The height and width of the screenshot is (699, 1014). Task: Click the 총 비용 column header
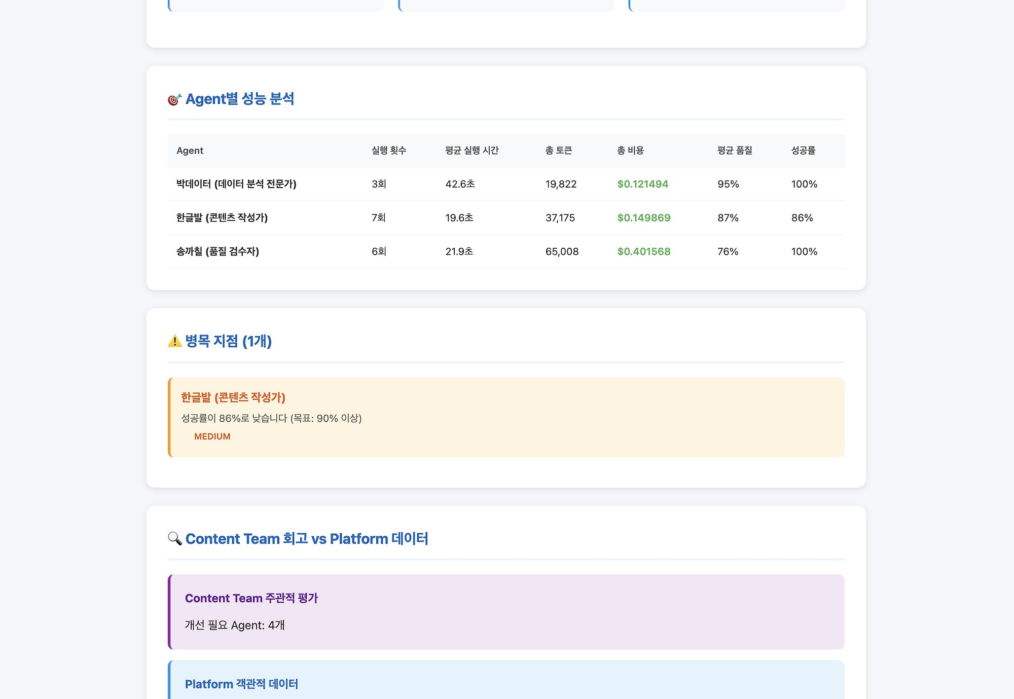click(x=630, y=151)
